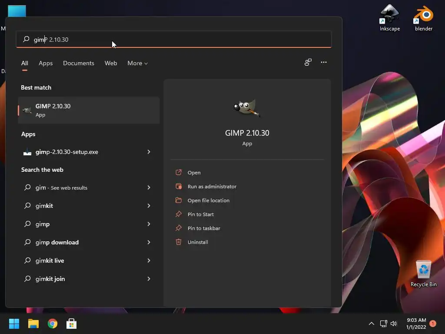
Task: Expand the gimp download suggestion chevron
Action: coord(149,242)
